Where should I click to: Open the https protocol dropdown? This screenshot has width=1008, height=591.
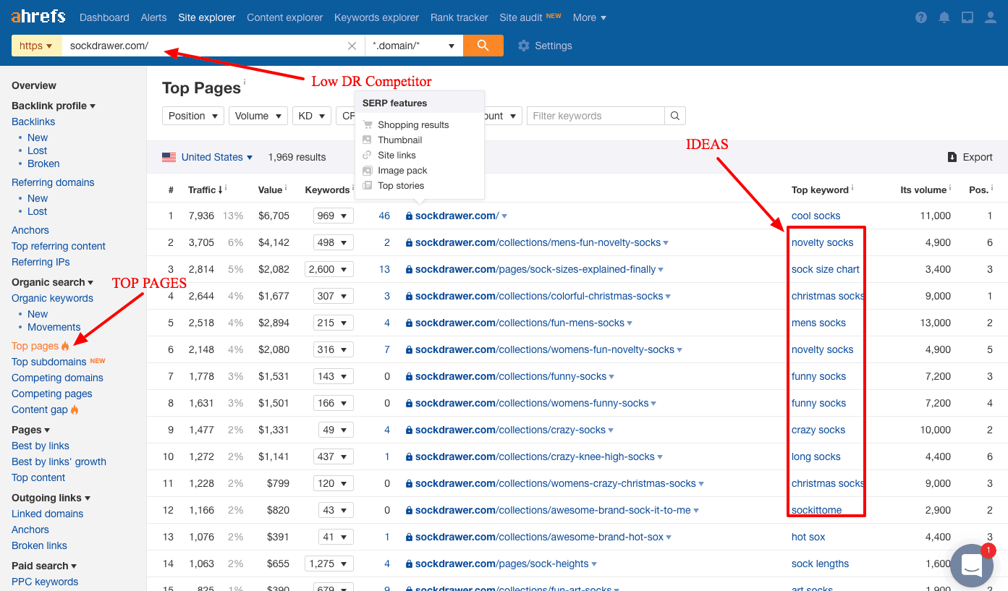tap(36, 46)
